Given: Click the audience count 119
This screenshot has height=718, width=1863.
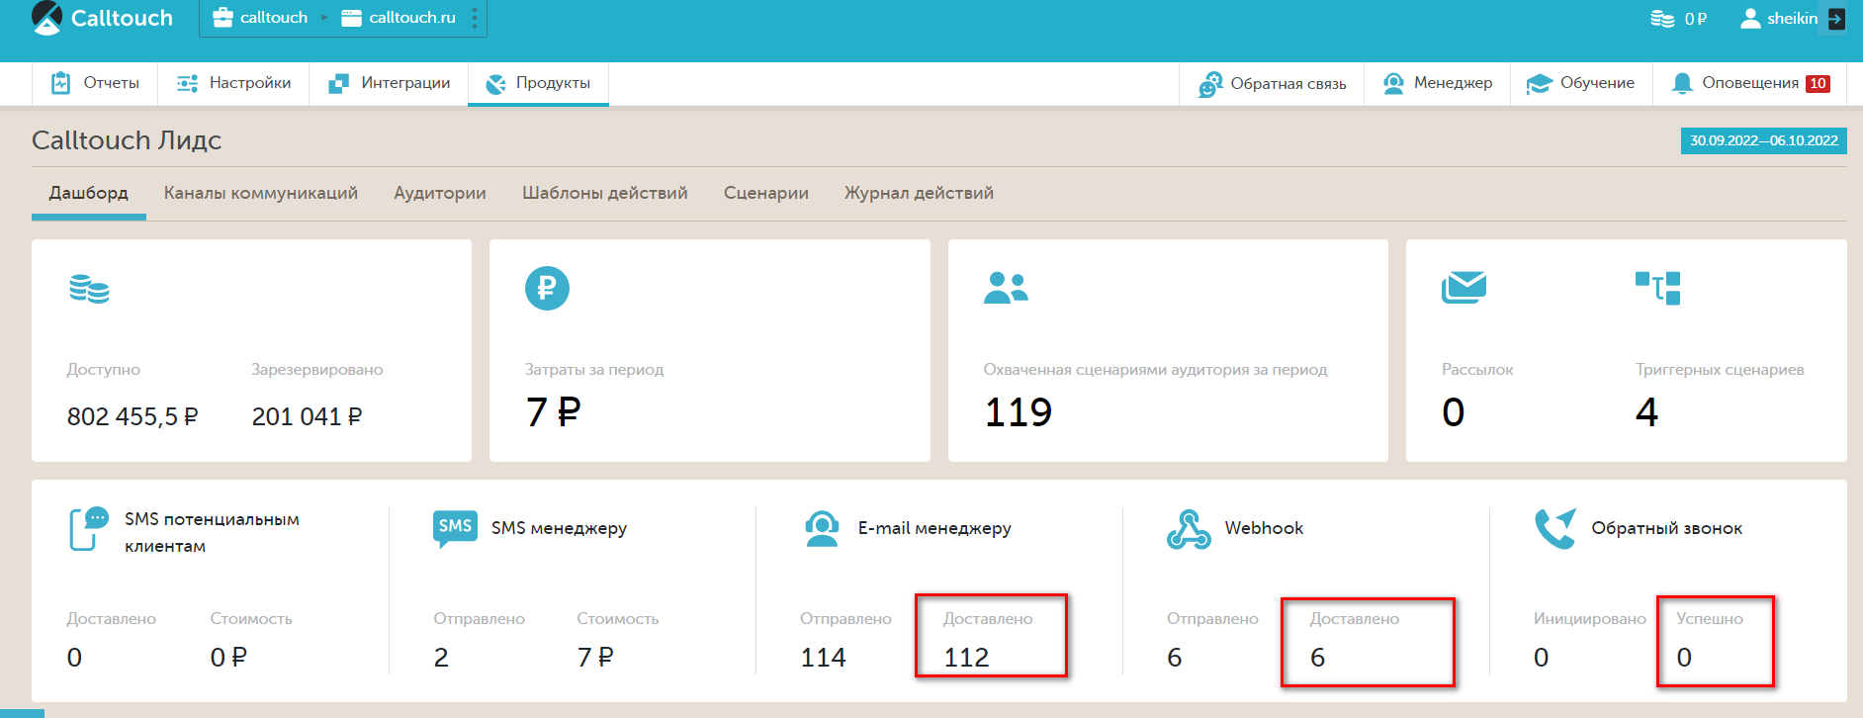Looking at the screenshot, I should [1019, 412].
